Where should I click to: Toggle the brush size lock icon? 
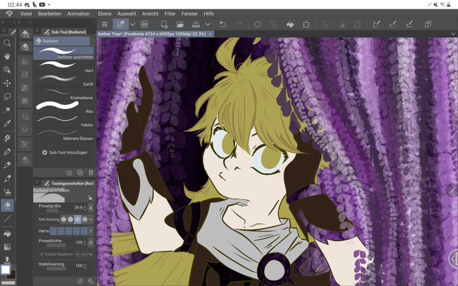click(x=90, y=198)
